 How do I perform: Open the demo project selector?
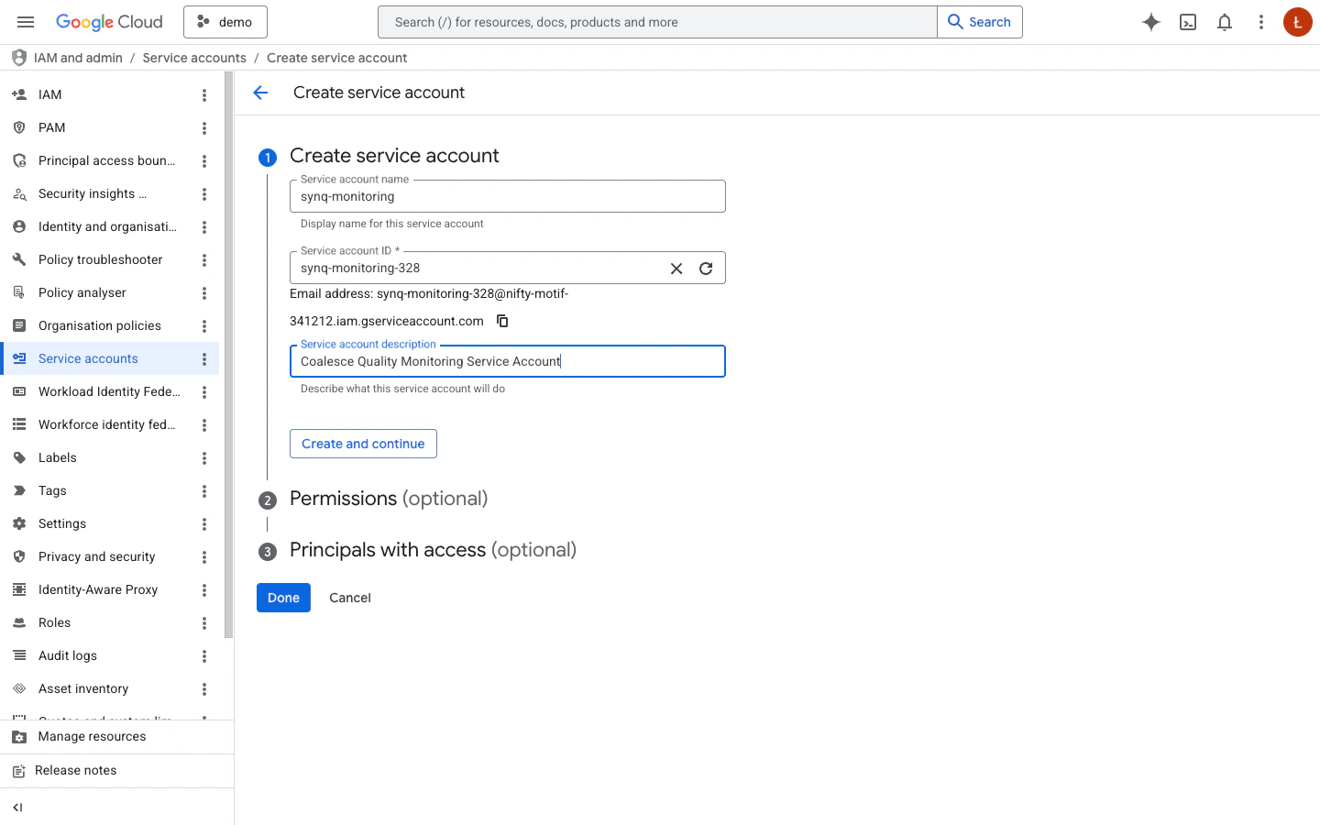(x=225, y=22)
